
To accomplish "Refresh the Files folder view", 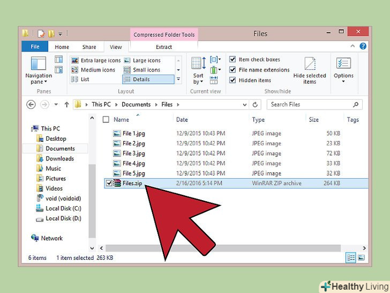I will tap(255, 105).
